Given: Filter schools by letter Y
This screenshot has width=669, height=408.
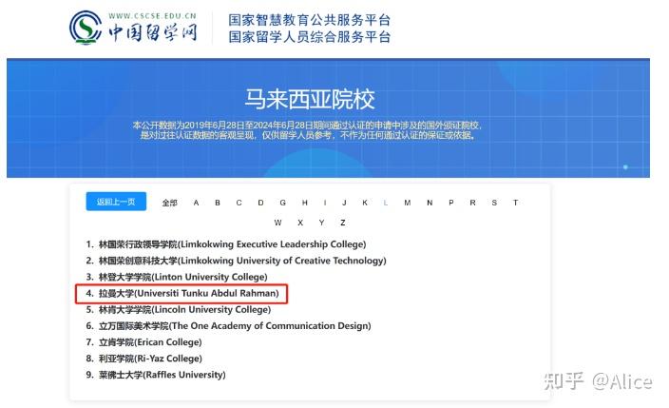Looking at the screenshot, I should 322,223.
